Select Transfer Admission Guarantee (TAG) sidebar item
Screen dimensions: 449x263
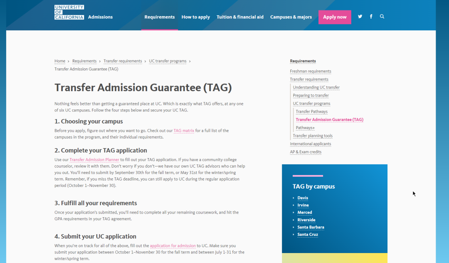pos(329,120)
